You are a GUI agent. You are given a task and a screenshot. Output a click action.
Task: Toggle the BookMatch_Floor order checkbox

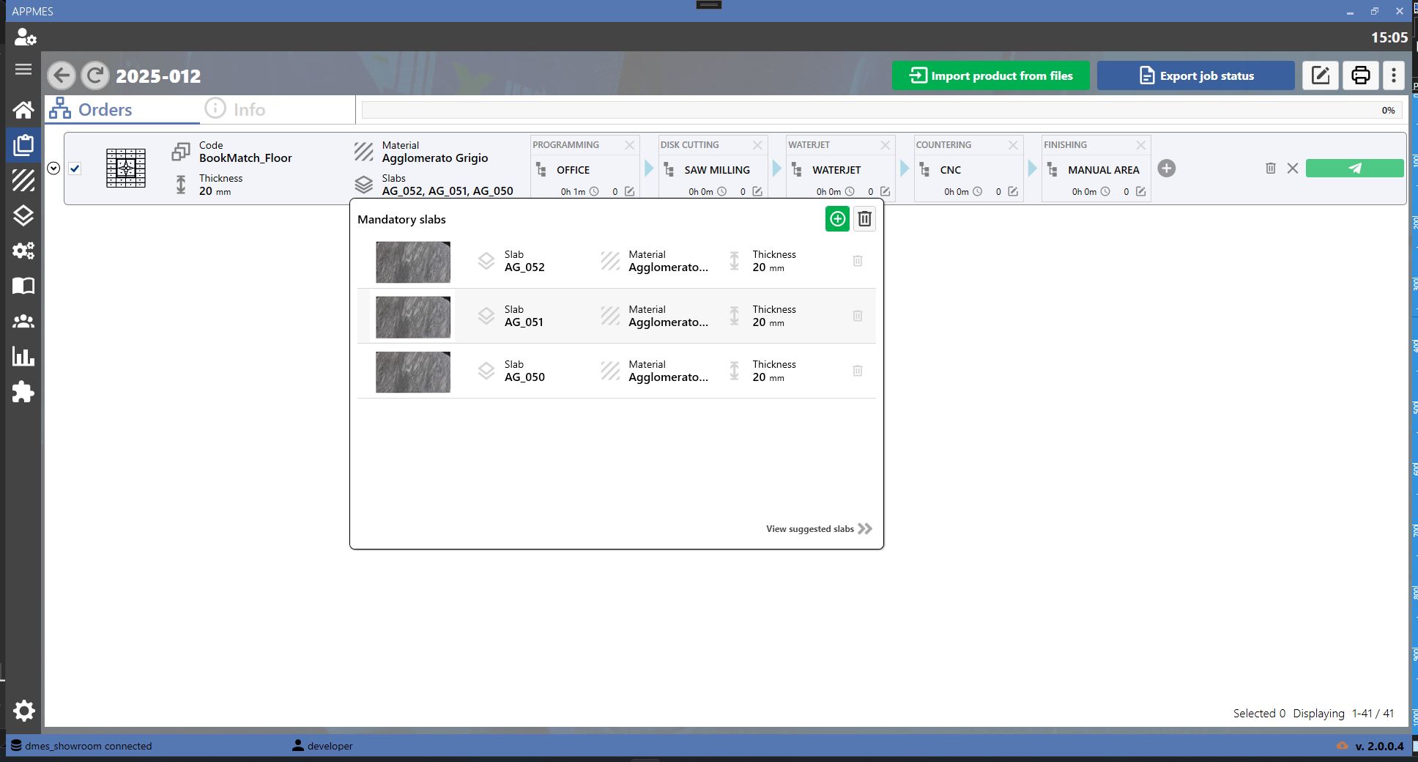point(75,169)
